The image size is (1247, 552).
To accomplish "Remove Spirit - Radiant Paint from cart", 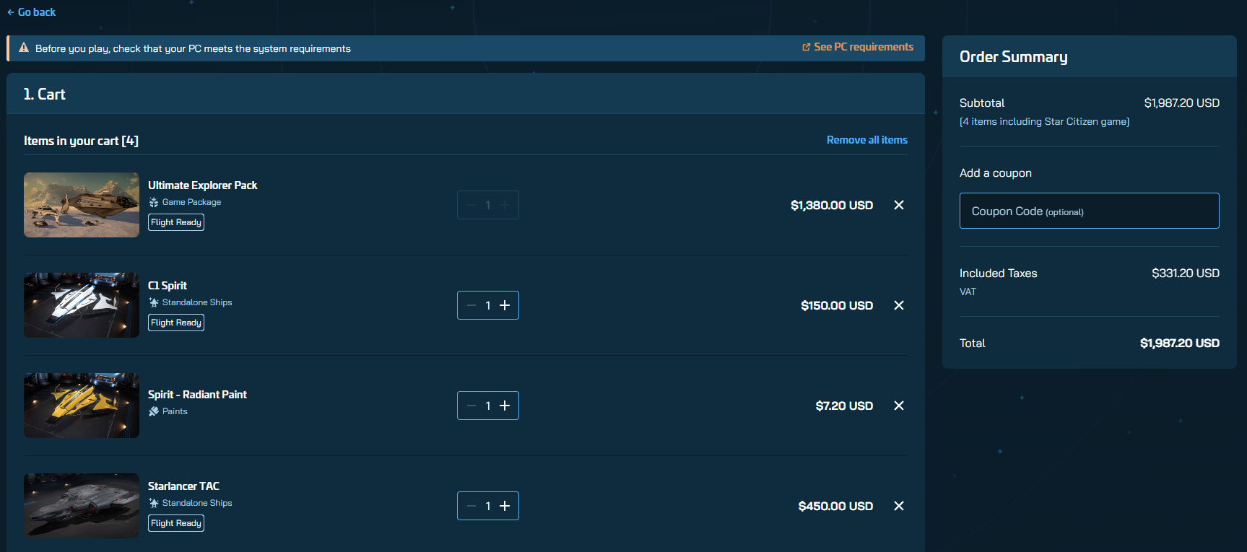I will 899,406.
